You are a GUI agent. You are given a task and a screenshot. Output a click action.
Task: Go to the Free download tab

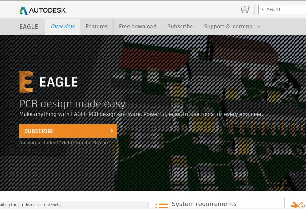[137, 26]
